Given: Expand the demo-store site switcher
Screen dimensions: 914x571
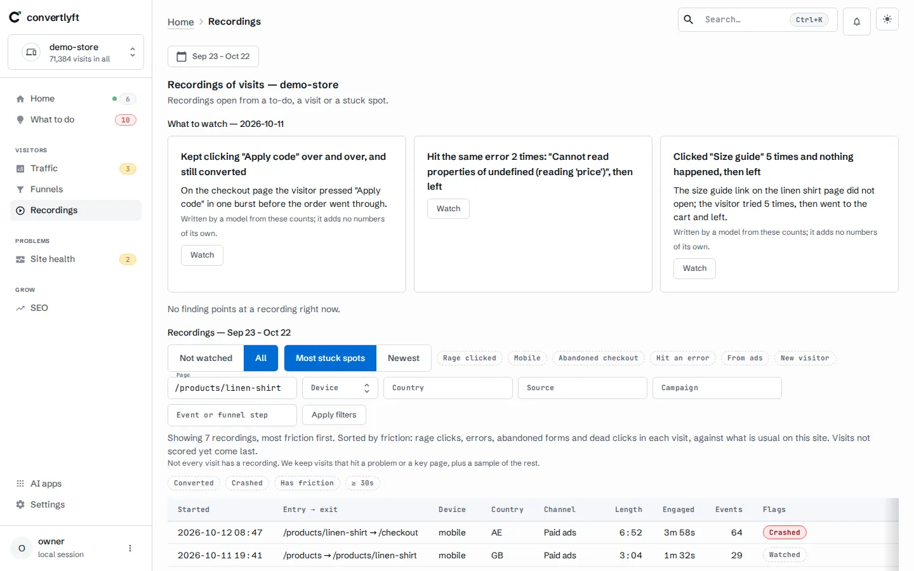Looking at the screenshot, I should [x=76, y=52].
